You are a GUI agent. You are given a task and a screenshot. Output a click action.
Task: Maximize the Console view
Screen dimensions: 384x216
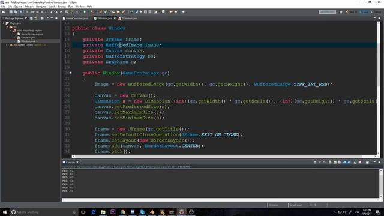pyautogui.click(x=379, y=163)
